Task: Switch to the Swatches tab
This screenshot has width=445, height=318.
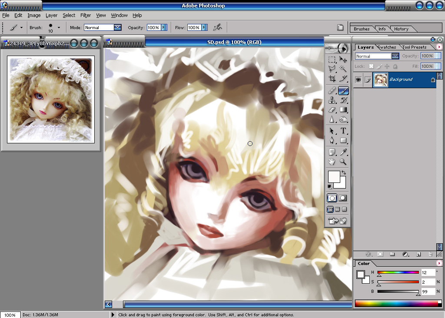Action: (387, 47)
